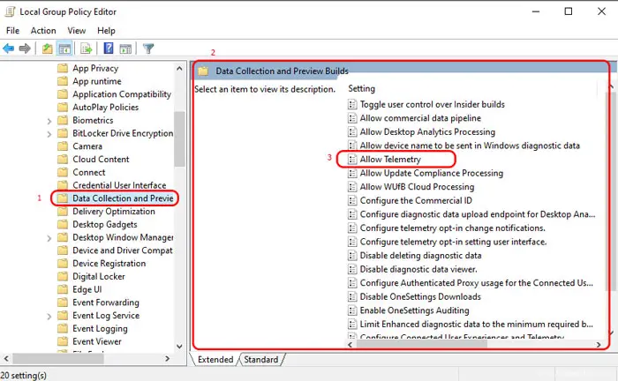Click tree pane scroll up arrow
Screen dimensions: 618x381
pyautogui.click(x=179, y=69)
